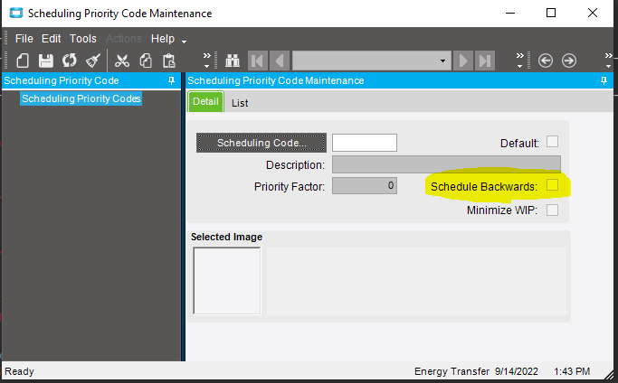Switch to the List tab
Image resolution: width=618 pixels, height=383 pixels.
coord(240,103)
